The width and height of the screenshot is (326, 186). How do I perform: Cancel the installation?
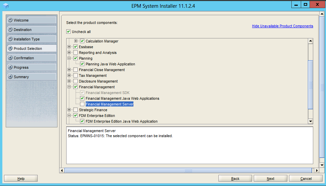[x=306, y=179]
